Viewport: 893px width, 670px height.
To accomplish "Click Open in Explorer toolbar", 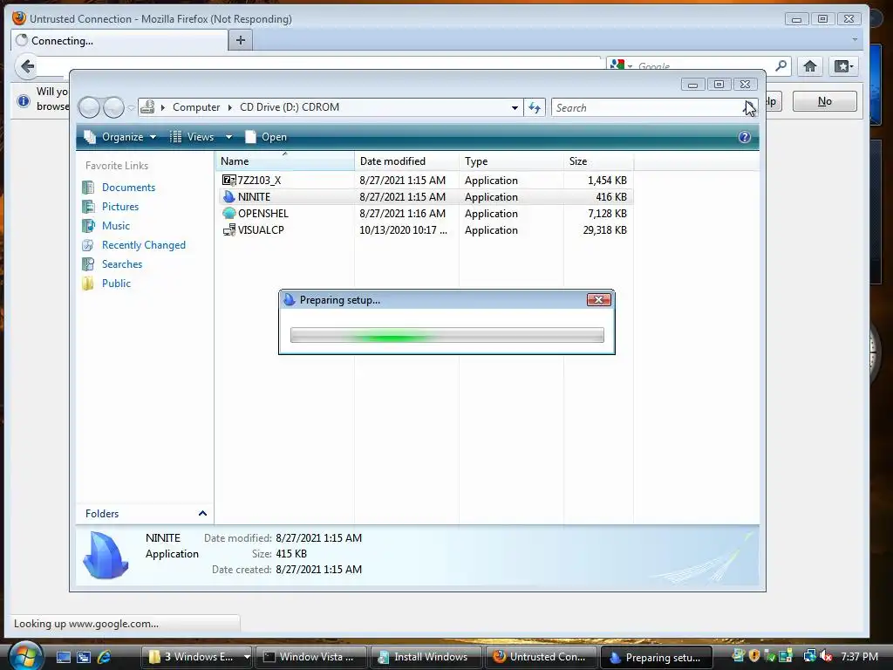I will 266,137.
